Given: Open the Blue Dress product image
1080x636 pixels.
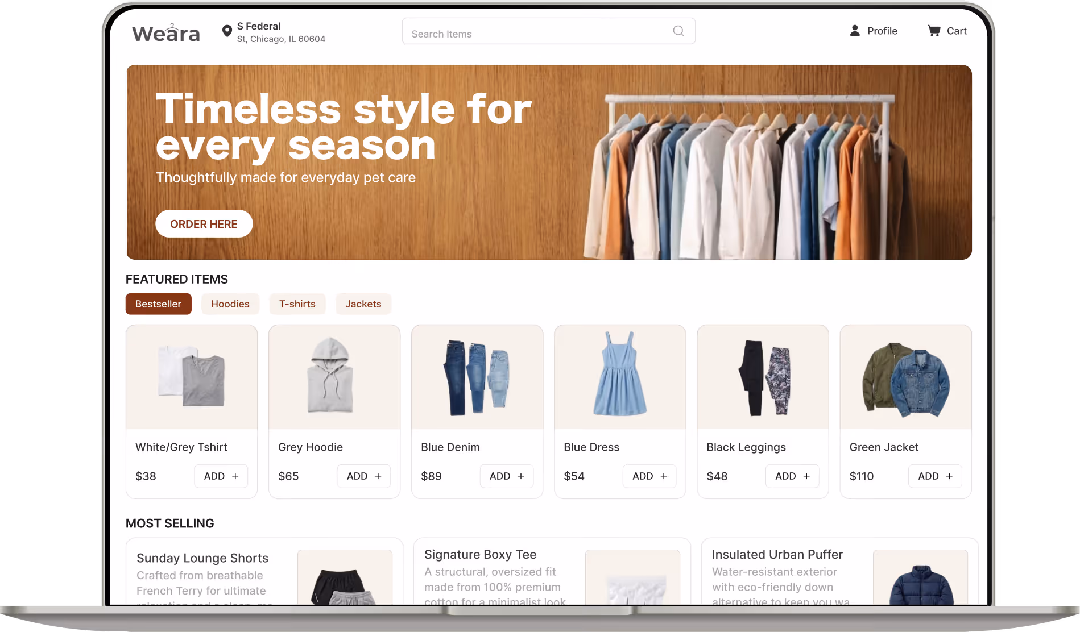Looking at the screenshot, I should (620, 377).
